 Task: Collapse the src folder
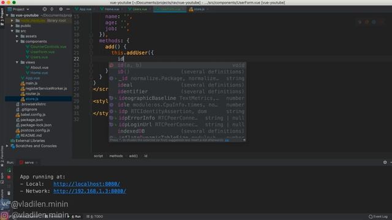point(12,31)
